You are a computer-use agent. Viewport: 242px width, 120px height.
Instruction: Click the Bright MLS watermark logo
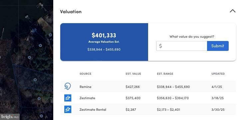point(10,117)
